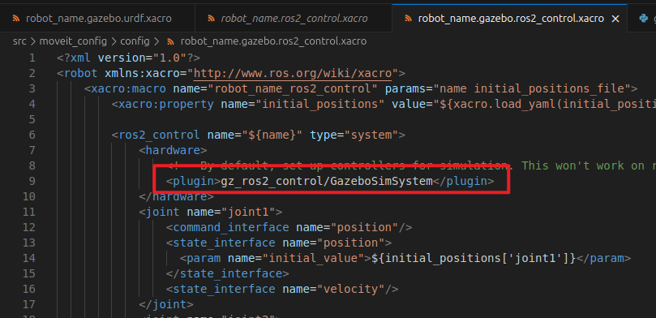
Task: Open moveit_config breadcrumb segment
Action: (x=74, y=41)
